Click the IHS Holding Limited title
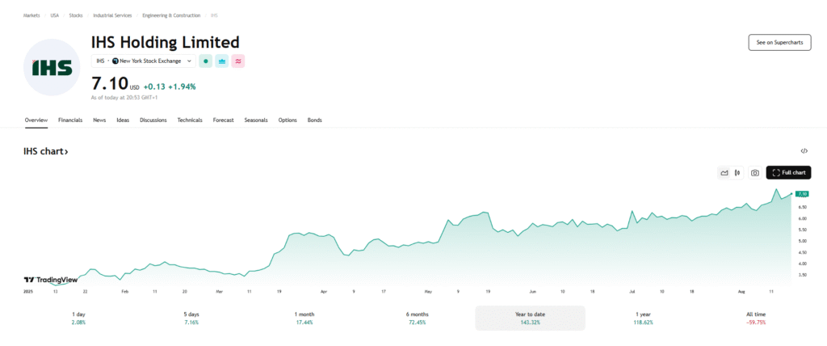The height and width of the screenshot is (346, 827). coord(166,42)
